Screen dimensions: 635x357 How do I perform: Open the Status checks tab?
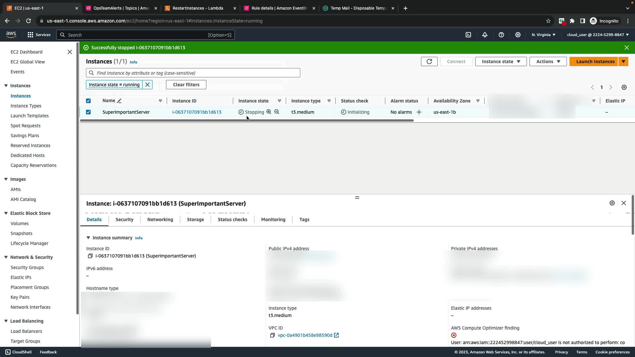tap(232, 219)
